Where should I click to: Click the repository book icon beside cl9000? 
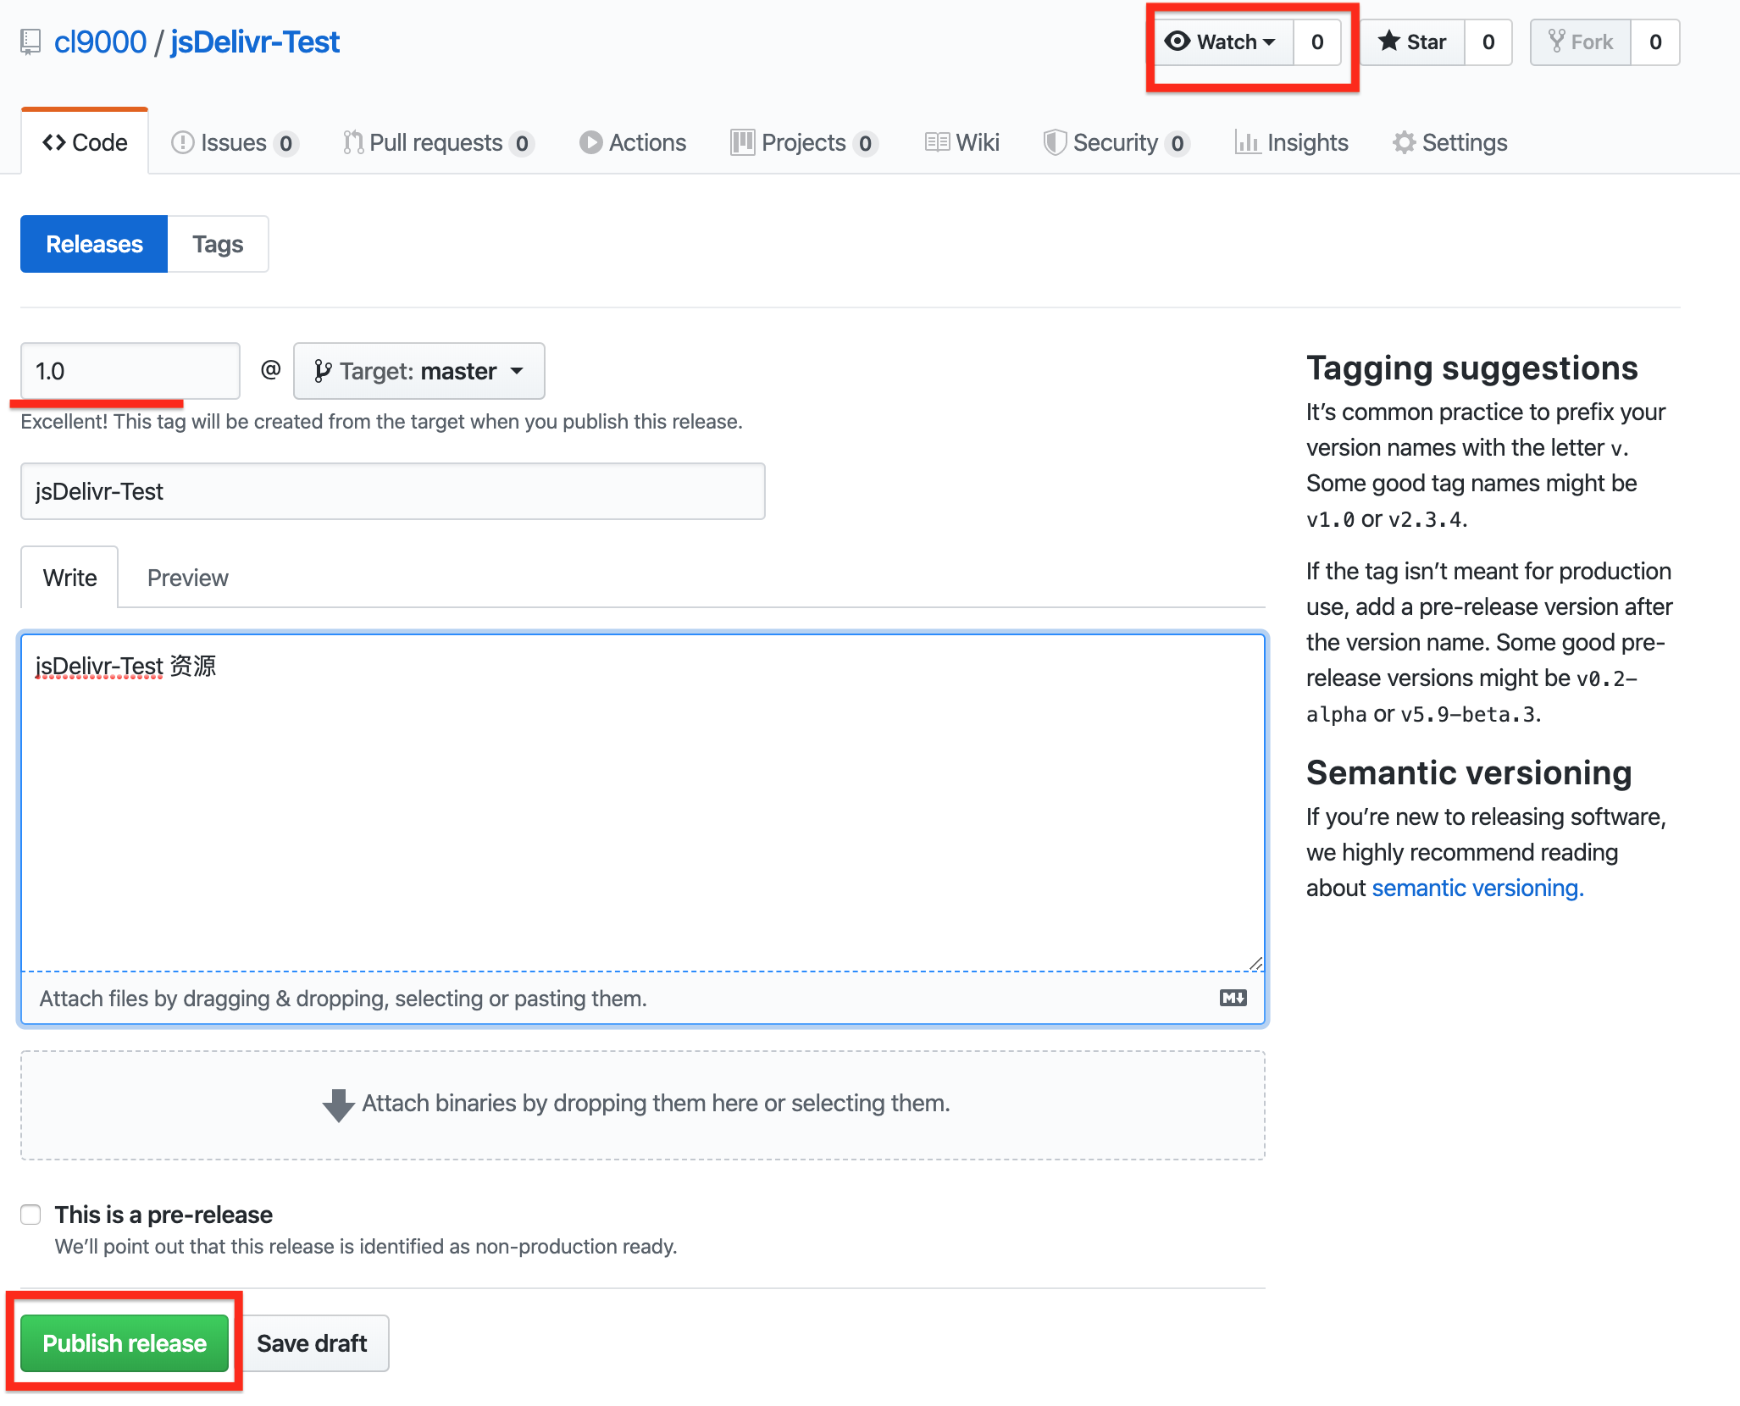coord(30,42)
